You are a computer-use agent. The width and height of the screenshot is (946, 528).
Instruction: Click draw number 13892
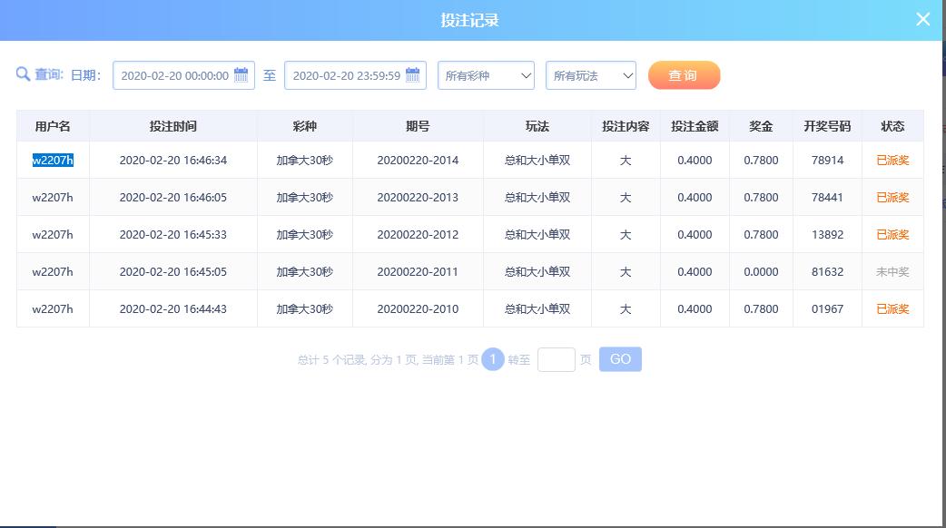[x=827, y=234]
